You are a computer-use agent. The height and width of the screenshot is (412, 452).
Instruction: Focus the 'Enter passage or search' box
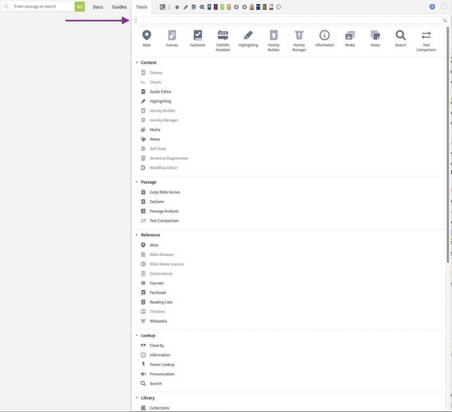pyautogui.click(x=43, y=7)
